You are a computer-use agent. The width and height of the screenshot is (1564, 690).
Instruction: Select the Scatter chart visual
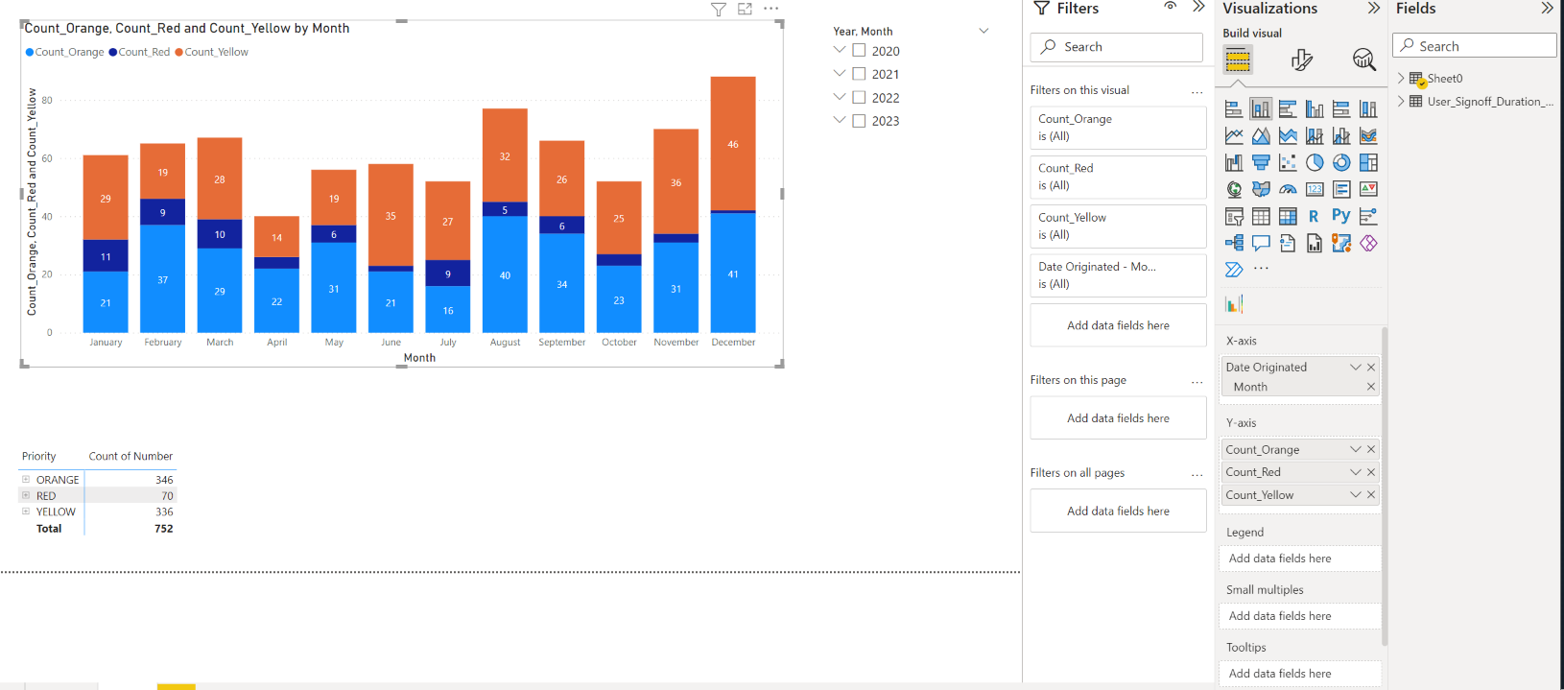[x=1288, y=162]
